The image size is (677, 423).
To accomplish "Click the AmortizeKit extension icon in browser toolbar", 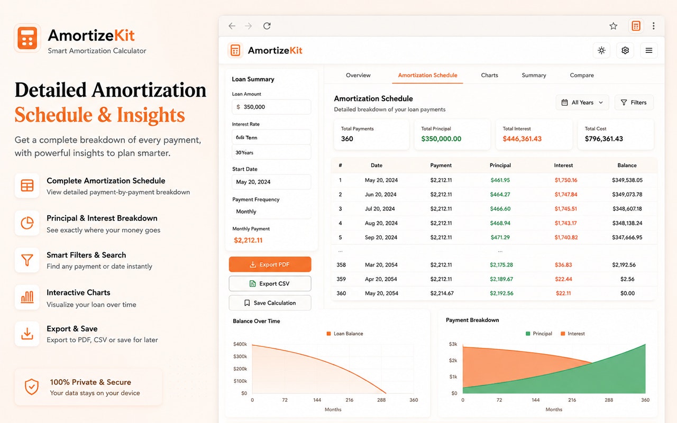I will point(636,26).
